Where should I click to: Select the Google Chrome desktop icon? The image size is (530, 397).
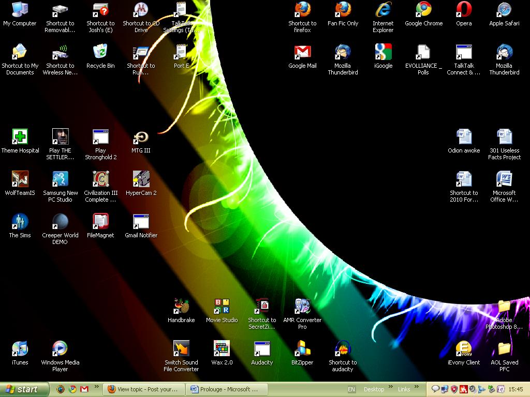point(423,10)
